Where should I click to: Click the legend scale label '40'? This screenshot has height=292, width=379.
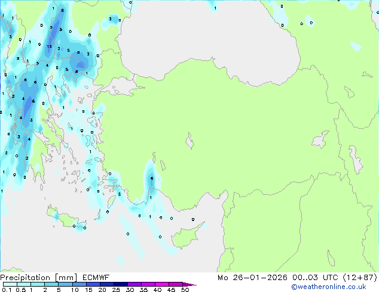coord(157,290)
